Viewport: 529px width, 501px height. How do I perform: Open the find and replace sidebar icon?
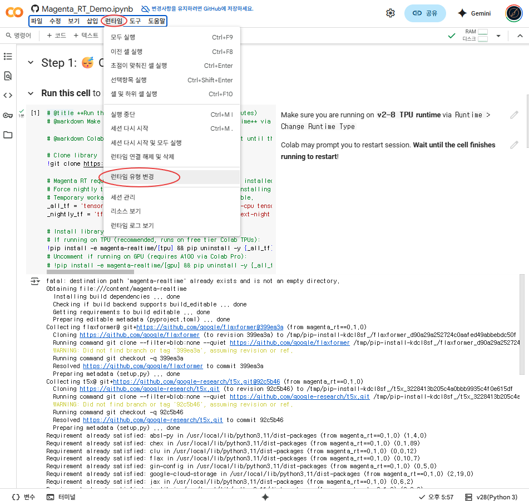pyautogui.click(x=8, y=76)
